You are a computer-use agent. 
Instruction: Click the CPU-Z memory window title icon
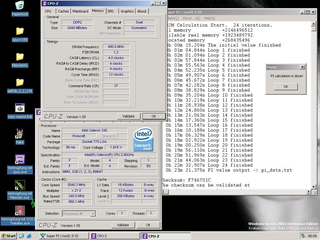coord(45,3)
